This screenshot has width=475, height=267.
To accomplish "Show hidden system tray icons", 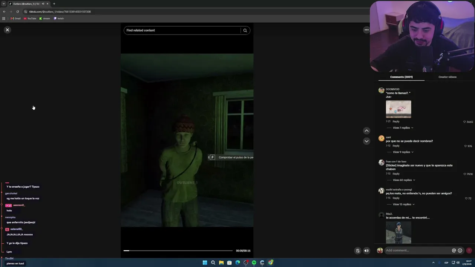I will [433, 263].
